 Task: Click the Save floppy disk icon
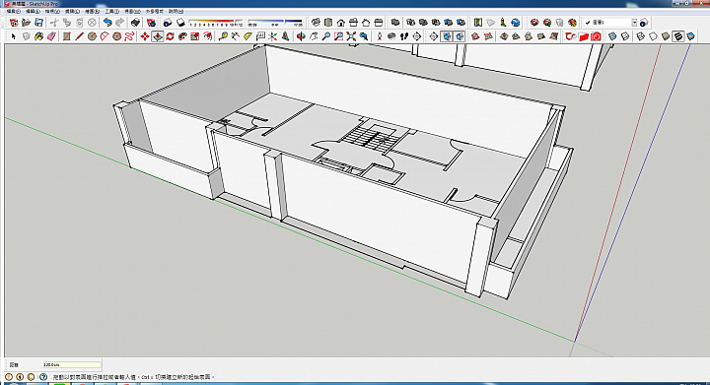point(38,22)
